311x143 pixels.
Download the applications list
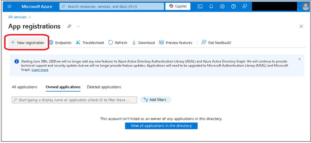click(x=144, y=43)
